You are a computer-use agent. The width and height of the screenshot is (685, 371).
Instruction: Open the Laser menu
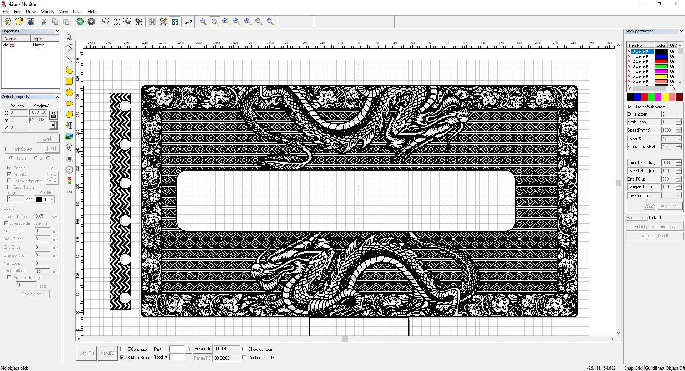point(78,12)
